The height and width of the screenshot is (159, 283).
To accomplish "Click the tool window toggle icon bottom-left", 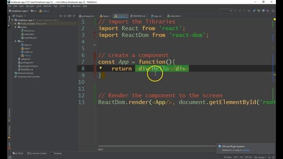I will (x=10, y=157).
